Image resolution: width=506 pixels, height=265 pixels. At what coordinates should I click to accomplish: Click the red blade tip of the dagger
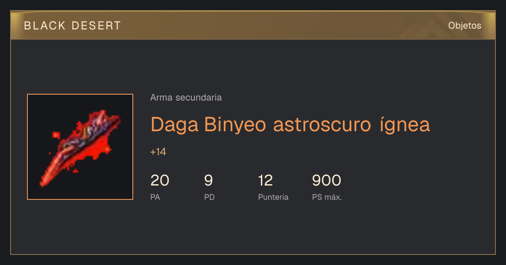click(46, 179)
